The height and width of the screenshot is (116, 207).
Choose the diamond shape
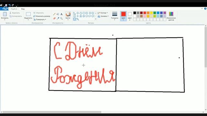coord(78,13)
